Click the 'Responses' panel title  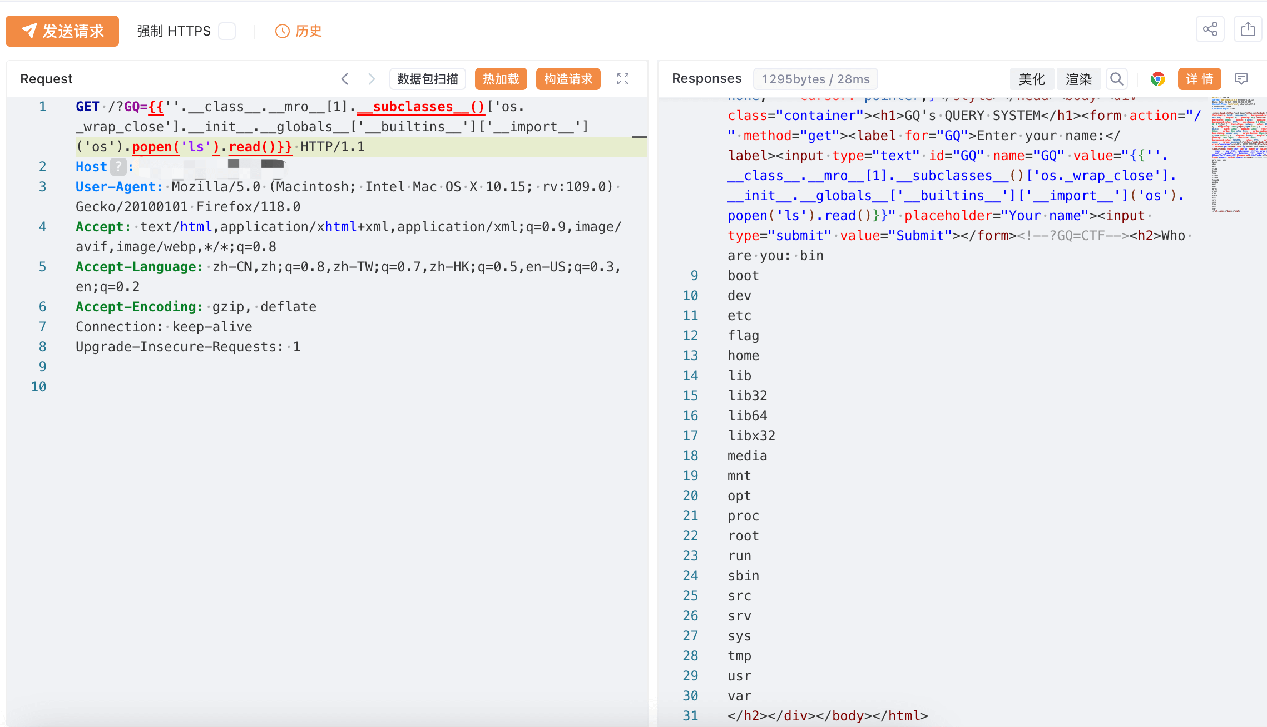(x=707, y=79)
